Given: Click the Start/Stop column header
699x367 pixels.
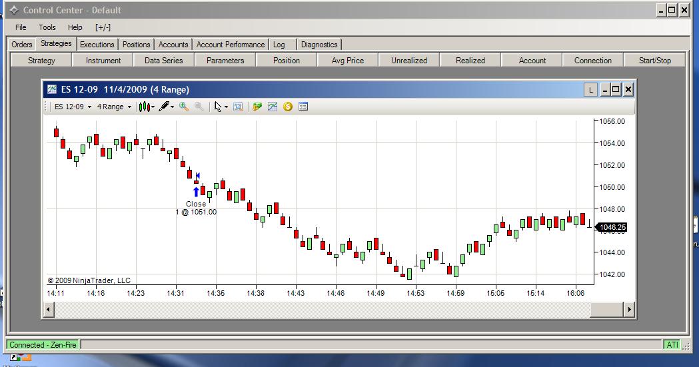Looking at the screenshot, I should pyautogui.click(x=654, y=60).
